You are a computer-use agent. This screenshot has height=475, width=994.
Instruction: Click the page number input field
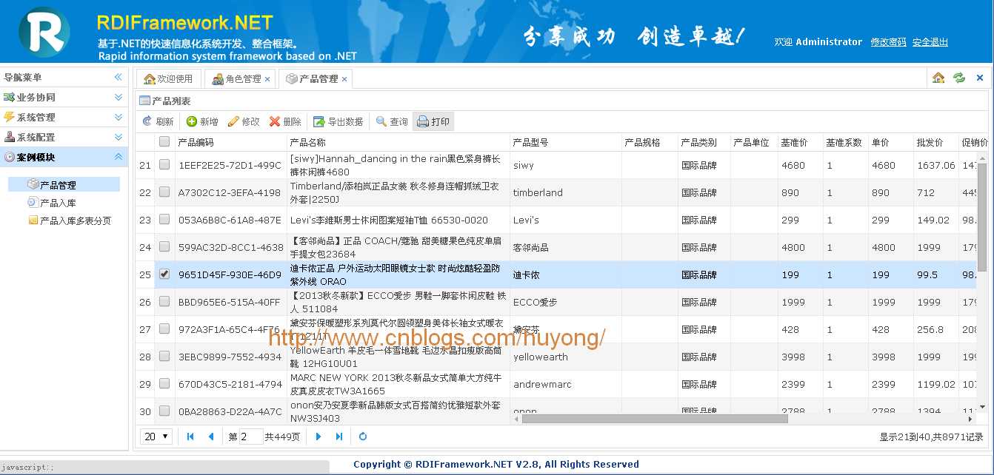252,437
